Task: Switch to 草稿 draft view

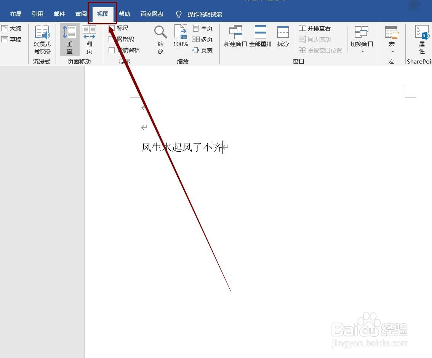Action: coord(11,39)
